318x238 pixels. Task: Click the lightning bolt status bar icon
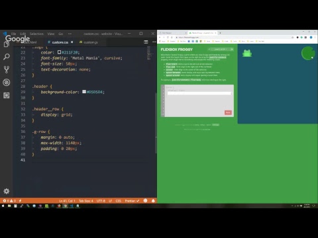click(x=20, y=201)
